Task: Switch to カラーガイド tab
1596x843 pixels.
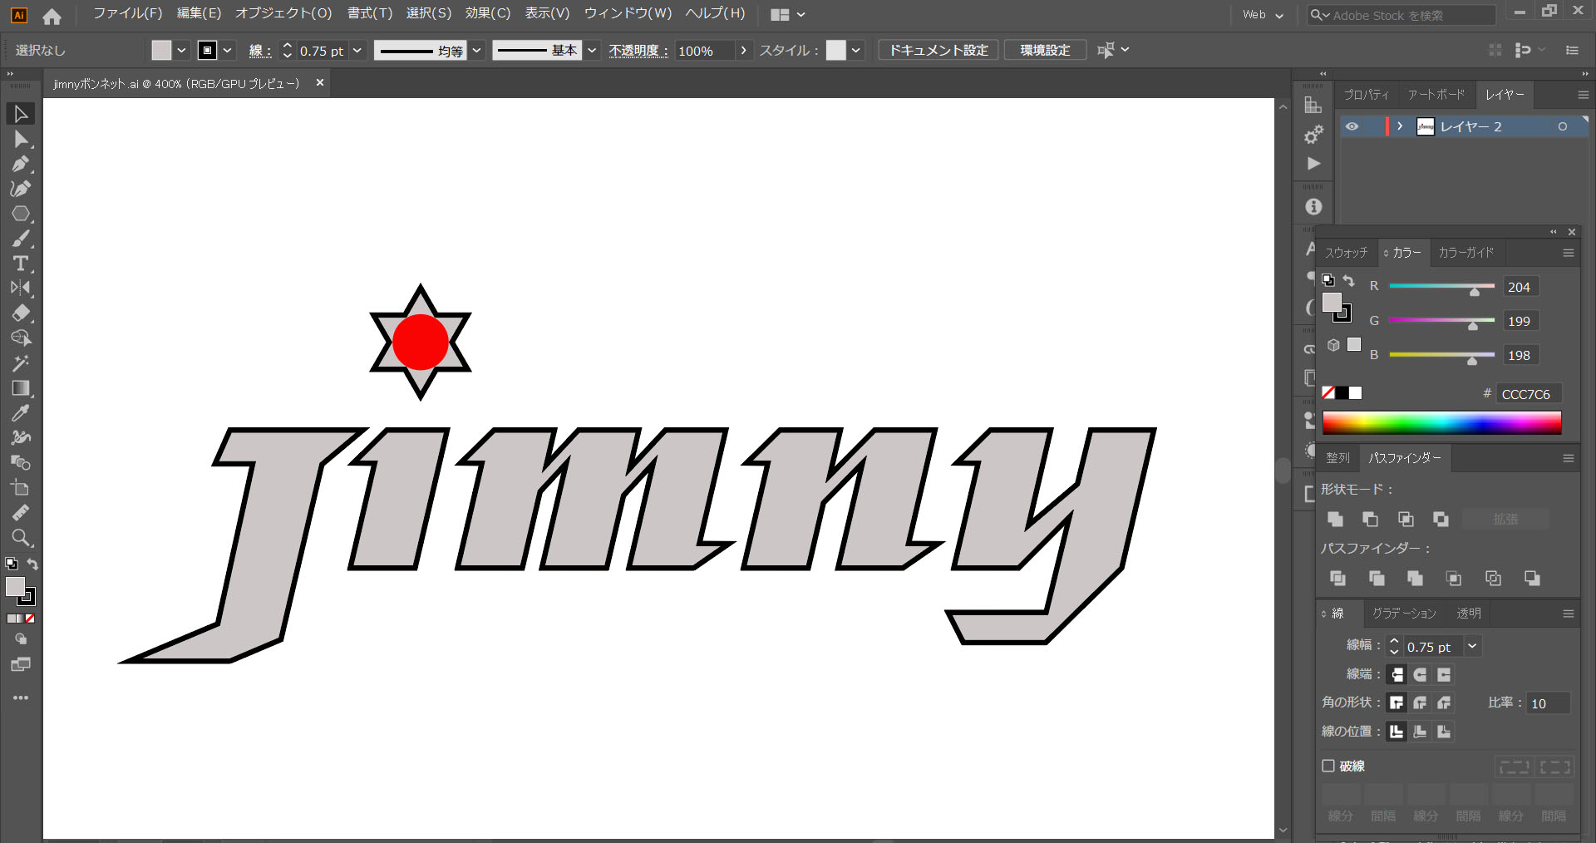Action: click(1466, 253)
